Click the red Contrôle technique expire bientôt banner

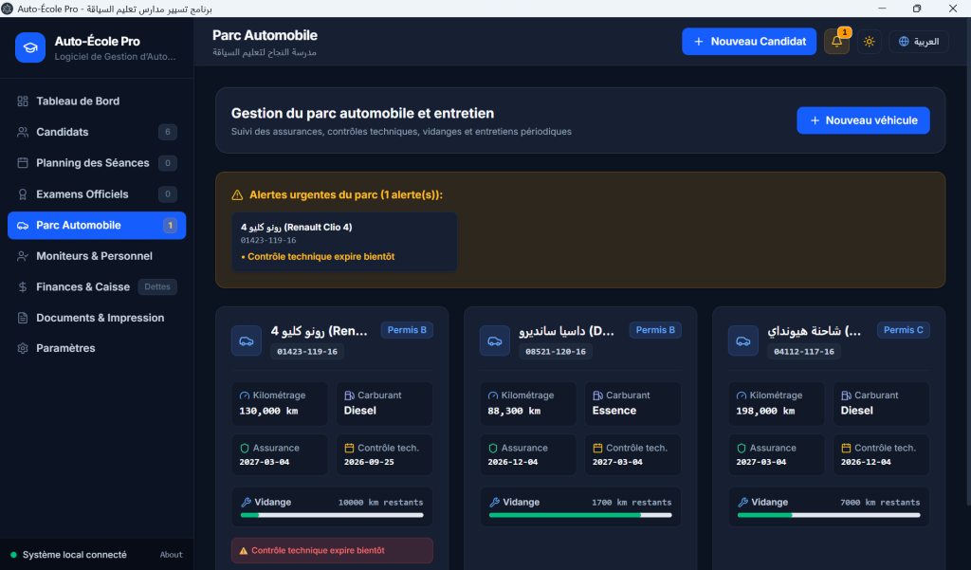332,550
